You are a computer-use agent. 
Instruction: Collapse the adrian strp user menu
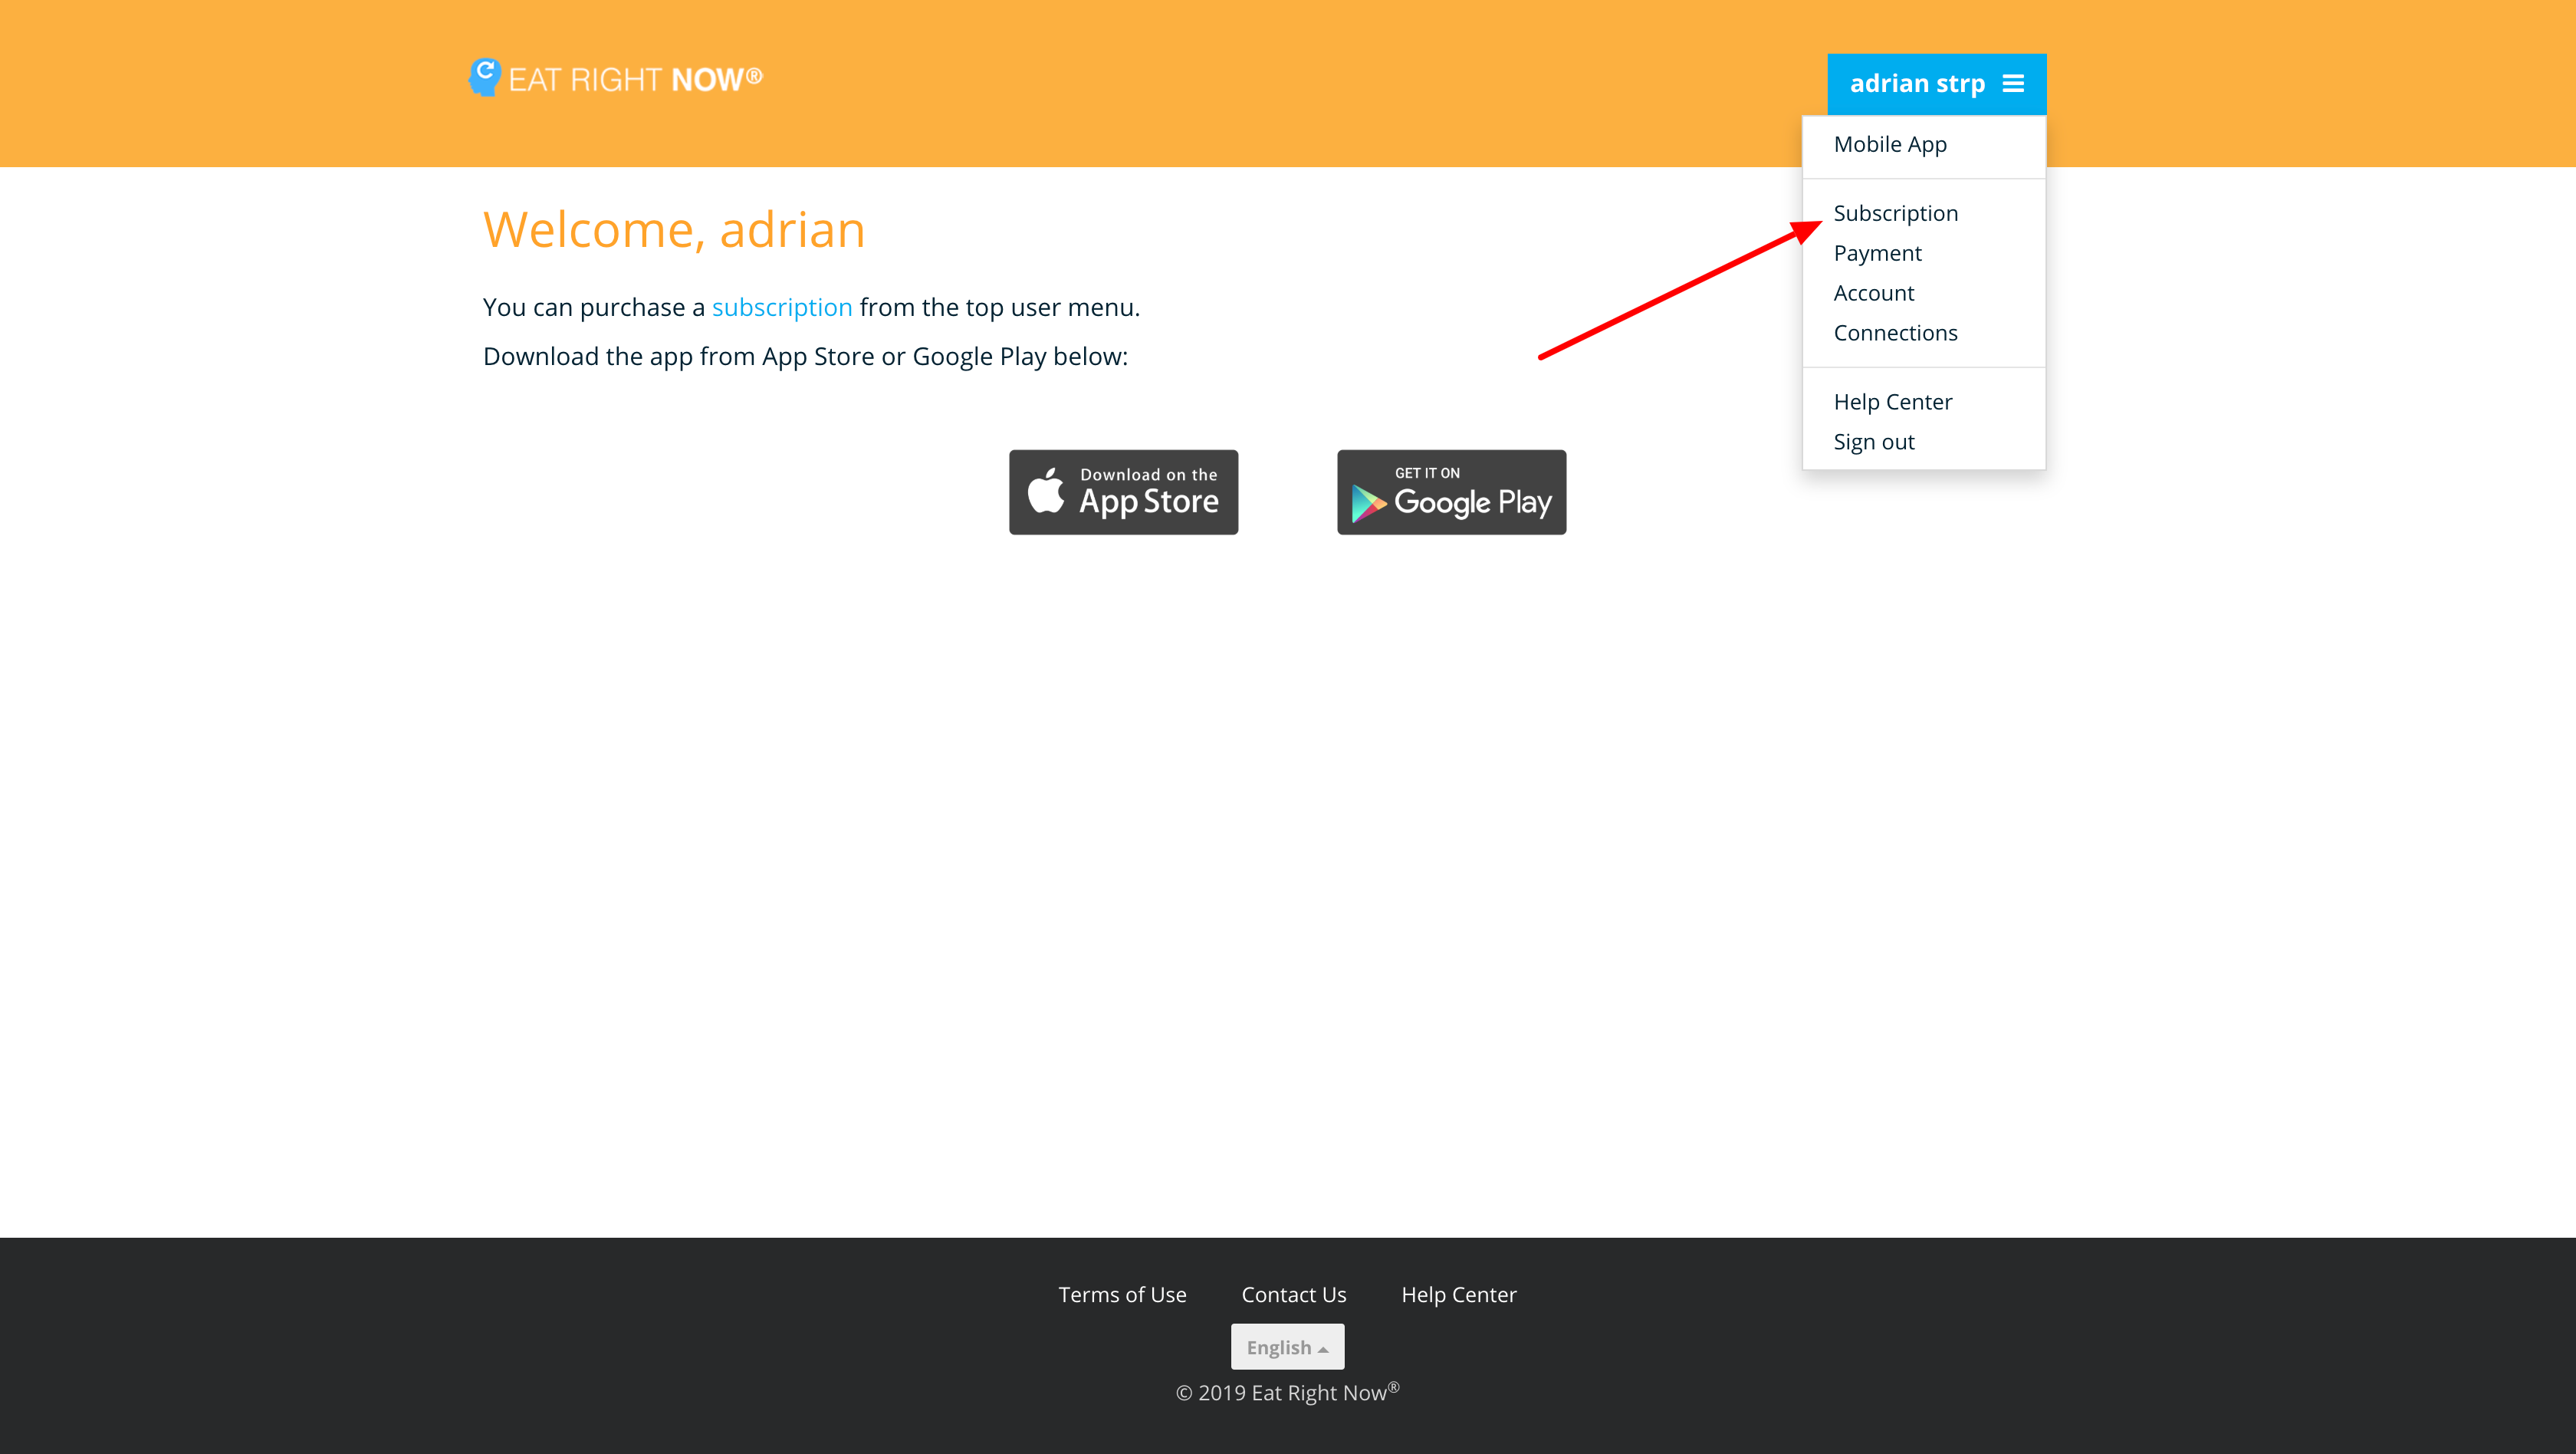click(1916, 84)
